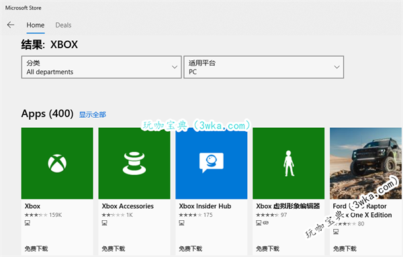Screen dimensions: 403x257
Task: Open the Ford Raptor truck thumbnail
Action: click(x=366, y=163)
